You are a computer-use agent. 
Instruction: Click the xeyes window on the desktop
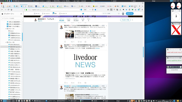[x=176, y=6]
